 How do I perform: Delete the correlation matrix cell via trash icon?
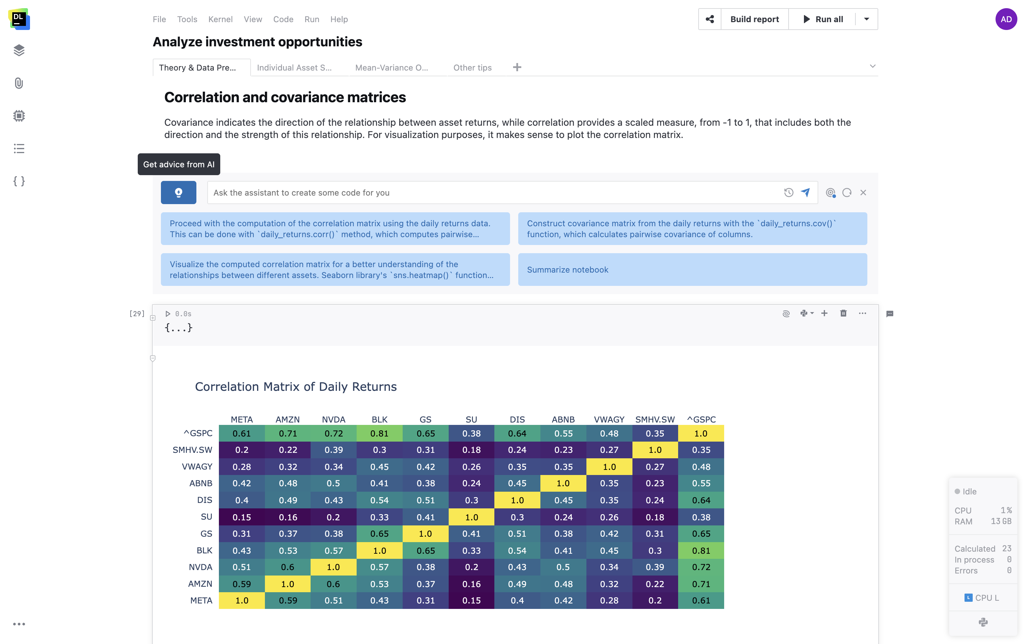tap(843, 313)
